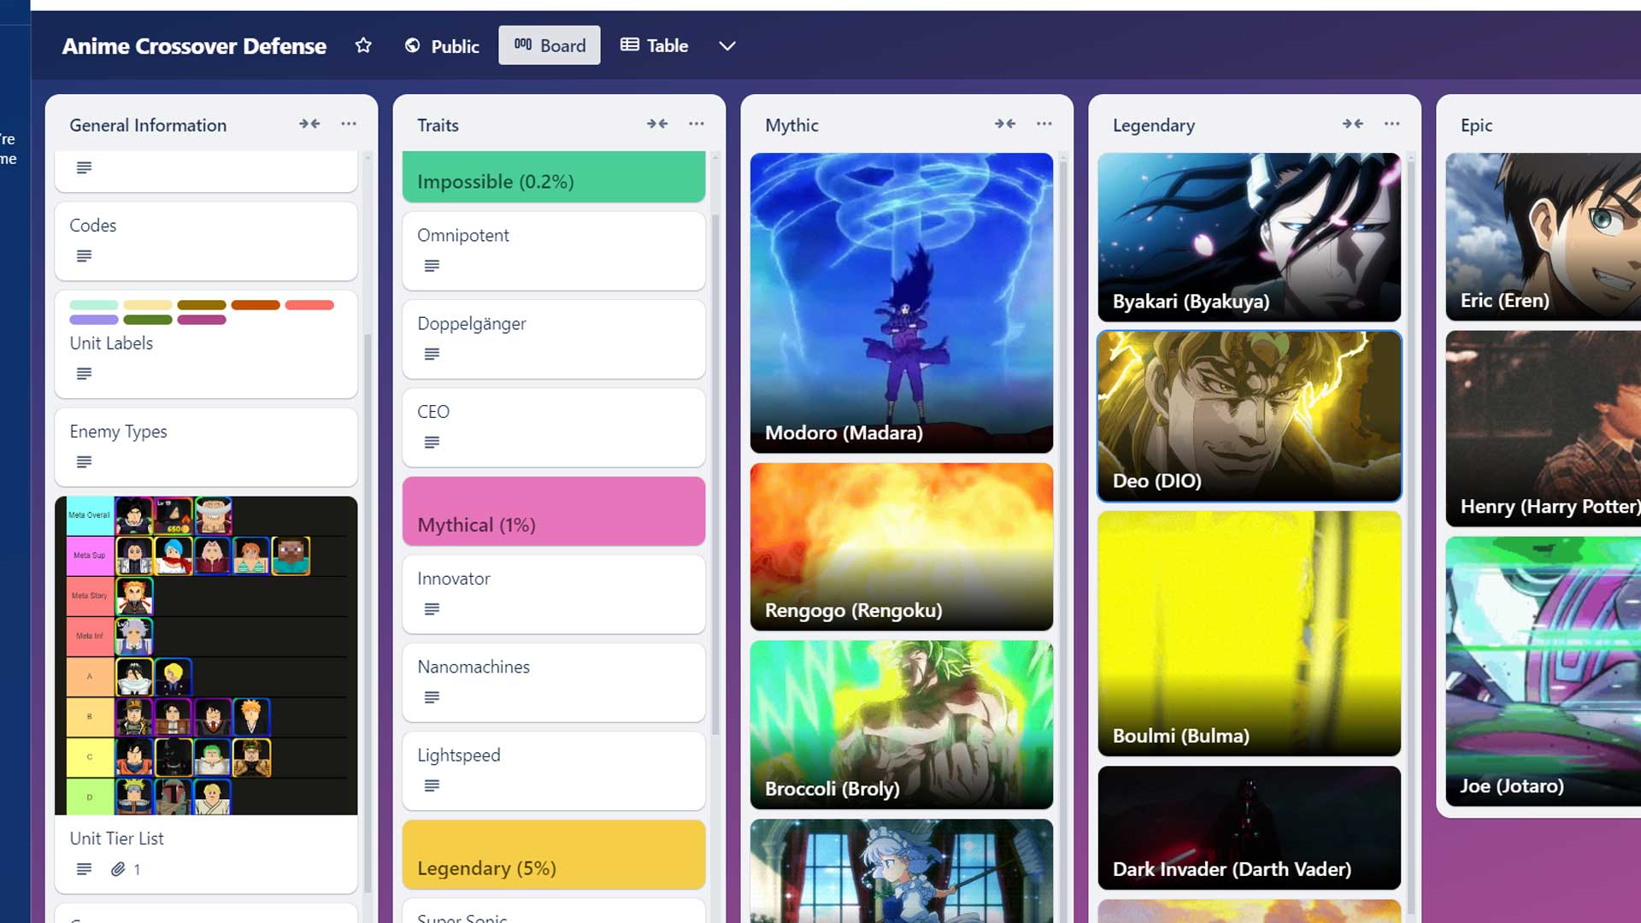Click the description icon on CEO card
This screenshot has height=923, width=1641.
(x=432, y=443)
